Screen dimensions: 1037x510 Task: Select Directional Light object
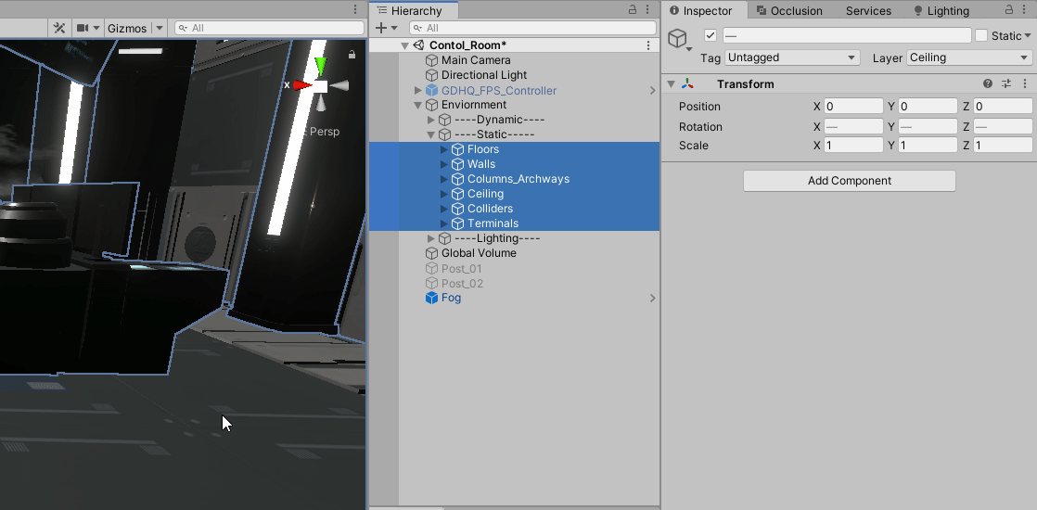[x=484, y=75]
